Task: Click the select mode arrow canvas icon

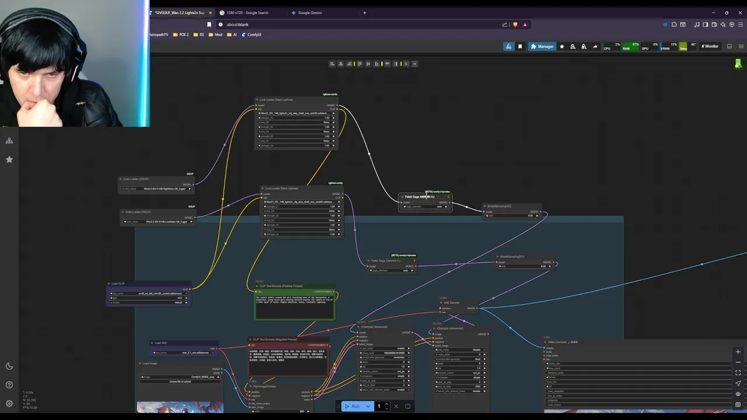Action: coord(738,383)
